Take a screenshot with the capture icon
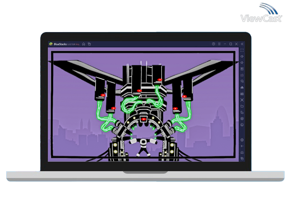Viewport: 288px width, 198px height. (x=242, y=100)
